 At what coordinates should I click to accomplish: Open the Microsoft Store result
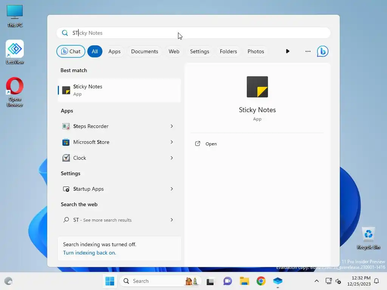coord(119,142)
